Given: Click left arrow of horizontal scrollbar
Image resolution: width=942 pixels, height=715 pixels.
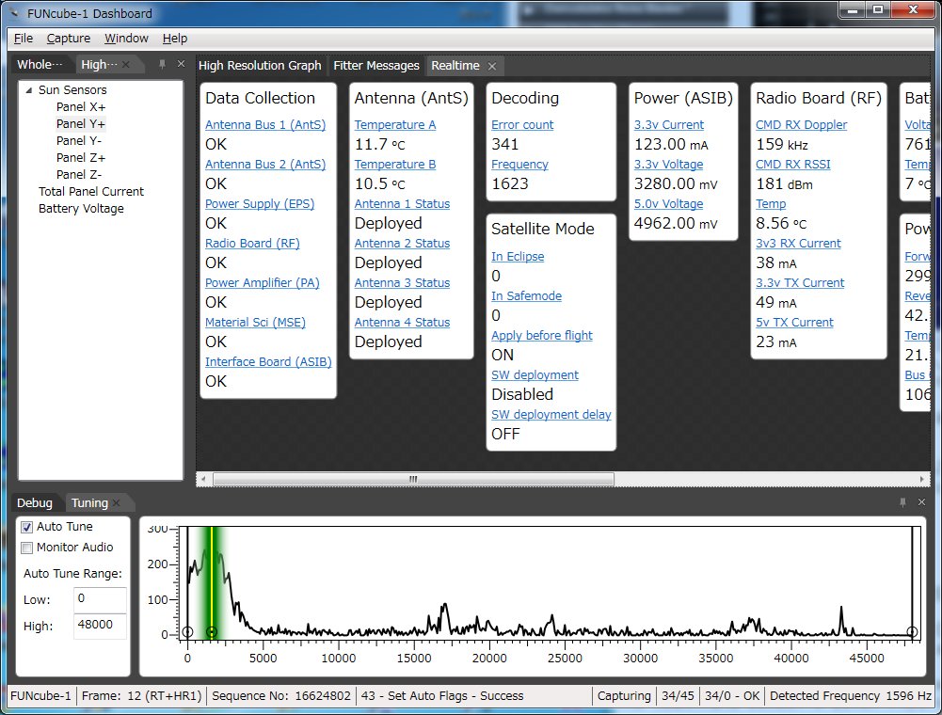Looking at the screenshot, I should click(x=203, y=479).
